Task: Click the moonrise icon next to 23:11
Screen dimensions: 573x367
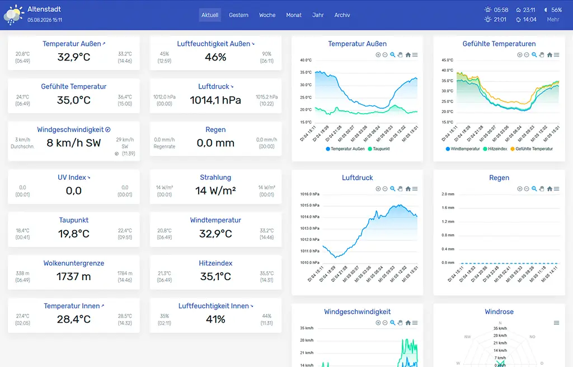Action: click(518, 10)
